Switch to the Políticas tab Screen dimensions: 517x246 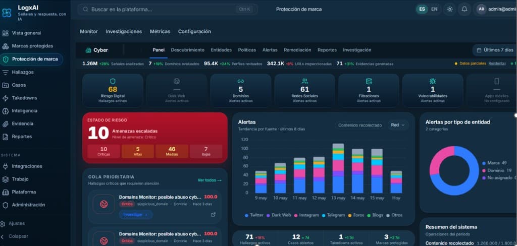[247, 50]
